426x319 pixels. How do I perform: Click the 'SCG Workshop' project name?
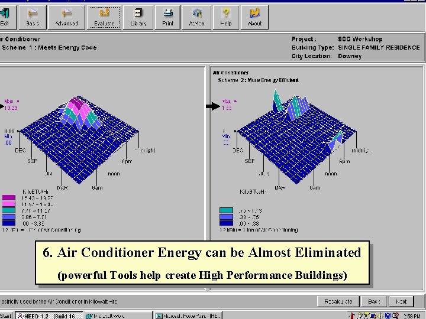click(360, 39)
